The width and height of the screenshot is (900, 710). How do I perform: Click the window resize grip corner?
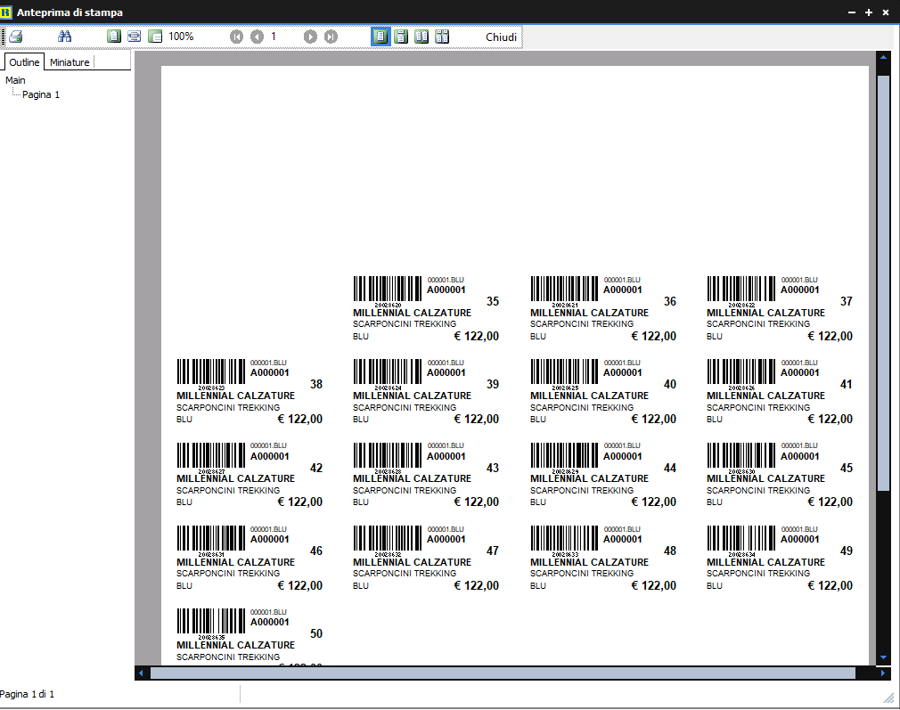pyautogui.click(x=888, y=698)
